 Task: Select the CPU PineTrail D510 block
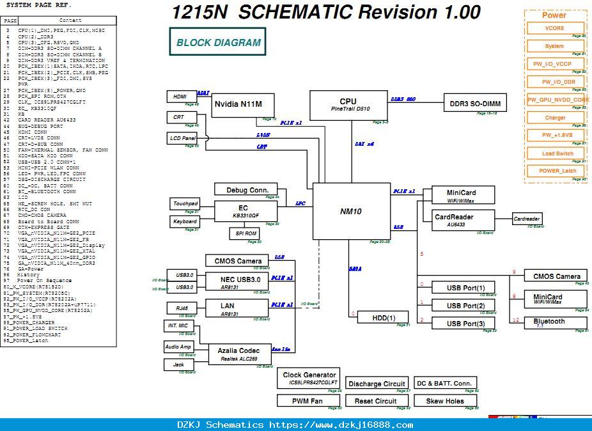click(348, 106)
